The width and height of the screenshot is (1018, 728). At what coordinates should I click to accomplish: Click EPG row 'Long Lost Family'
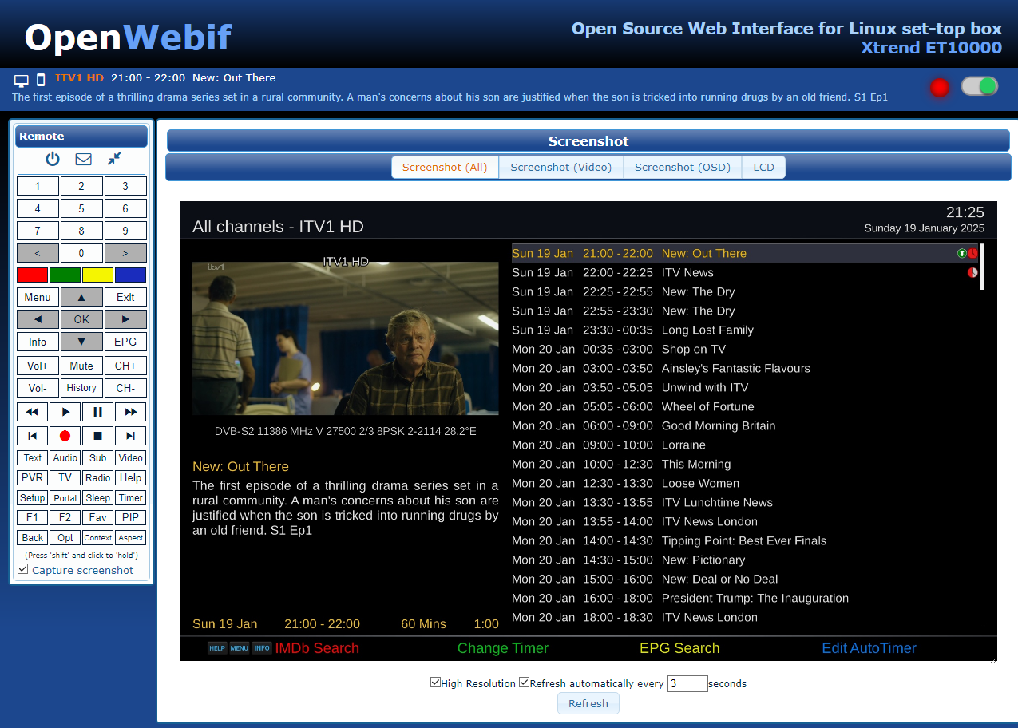pos(744,330)
